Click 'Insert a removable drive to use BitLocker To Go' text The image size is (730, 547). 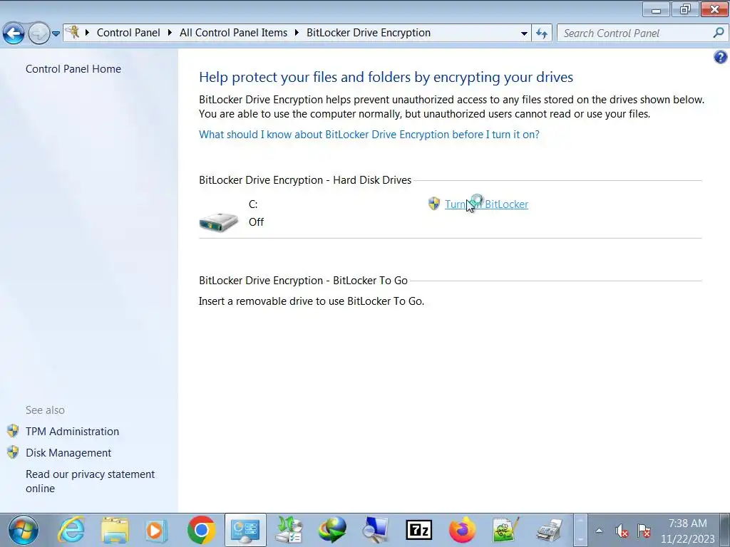tap(312, 301)
